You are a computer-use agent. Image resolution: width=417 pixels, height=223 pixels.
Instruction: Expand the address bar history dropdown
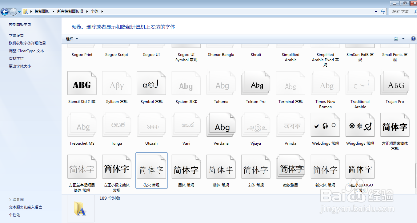click(x=376, y=11)
